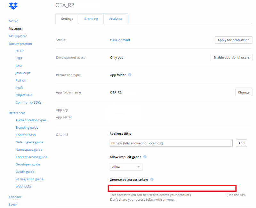The width and height of the screenshot is (256, 208).
Task: Open the Development status link
Action: (120, 40)
